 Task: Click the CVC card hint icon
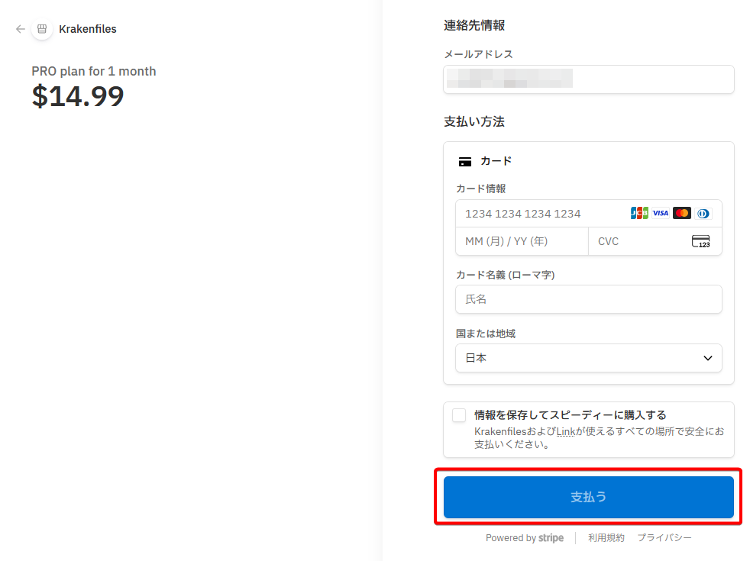pos(700,241)
